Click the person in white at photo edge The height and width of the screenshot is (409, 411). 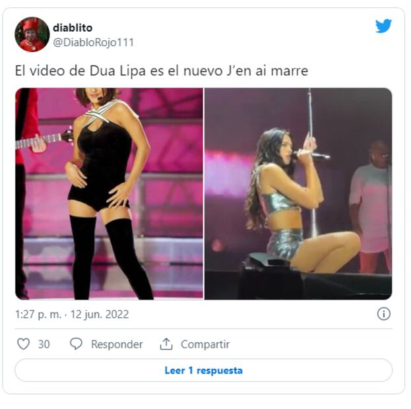[x=371, y=207]
